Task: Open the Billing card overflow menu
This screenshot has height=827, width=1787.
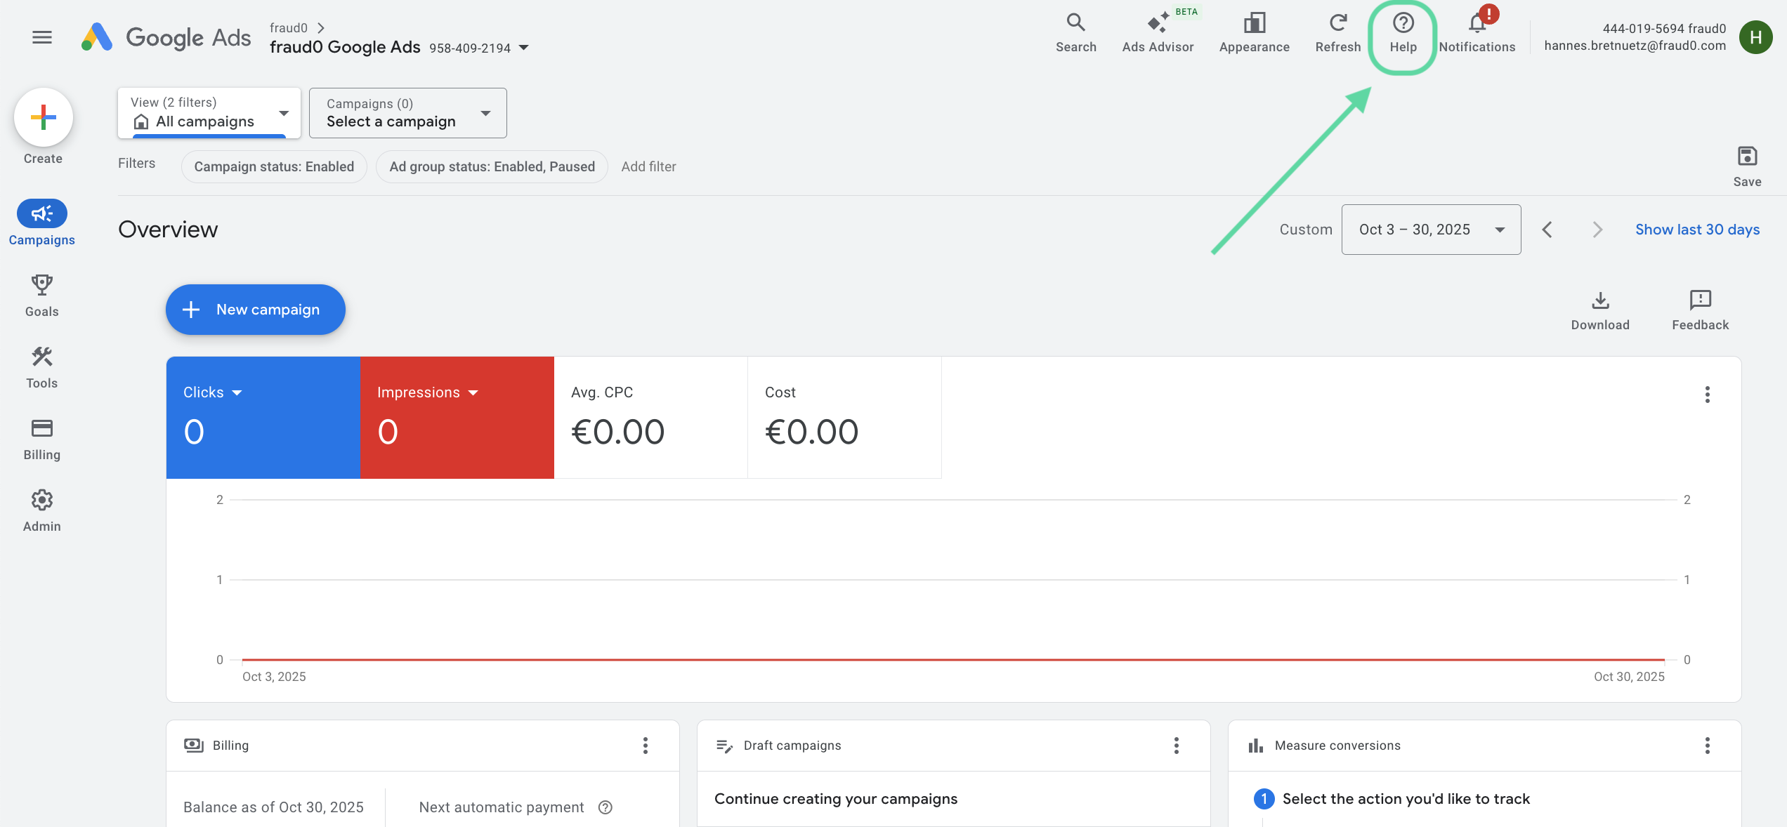Action: point(645,746)
